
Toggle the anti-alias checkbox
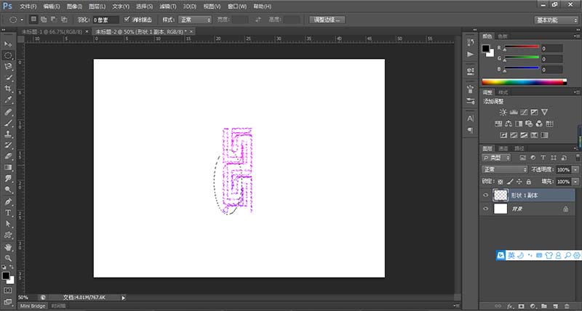click(x=127, y=20)
